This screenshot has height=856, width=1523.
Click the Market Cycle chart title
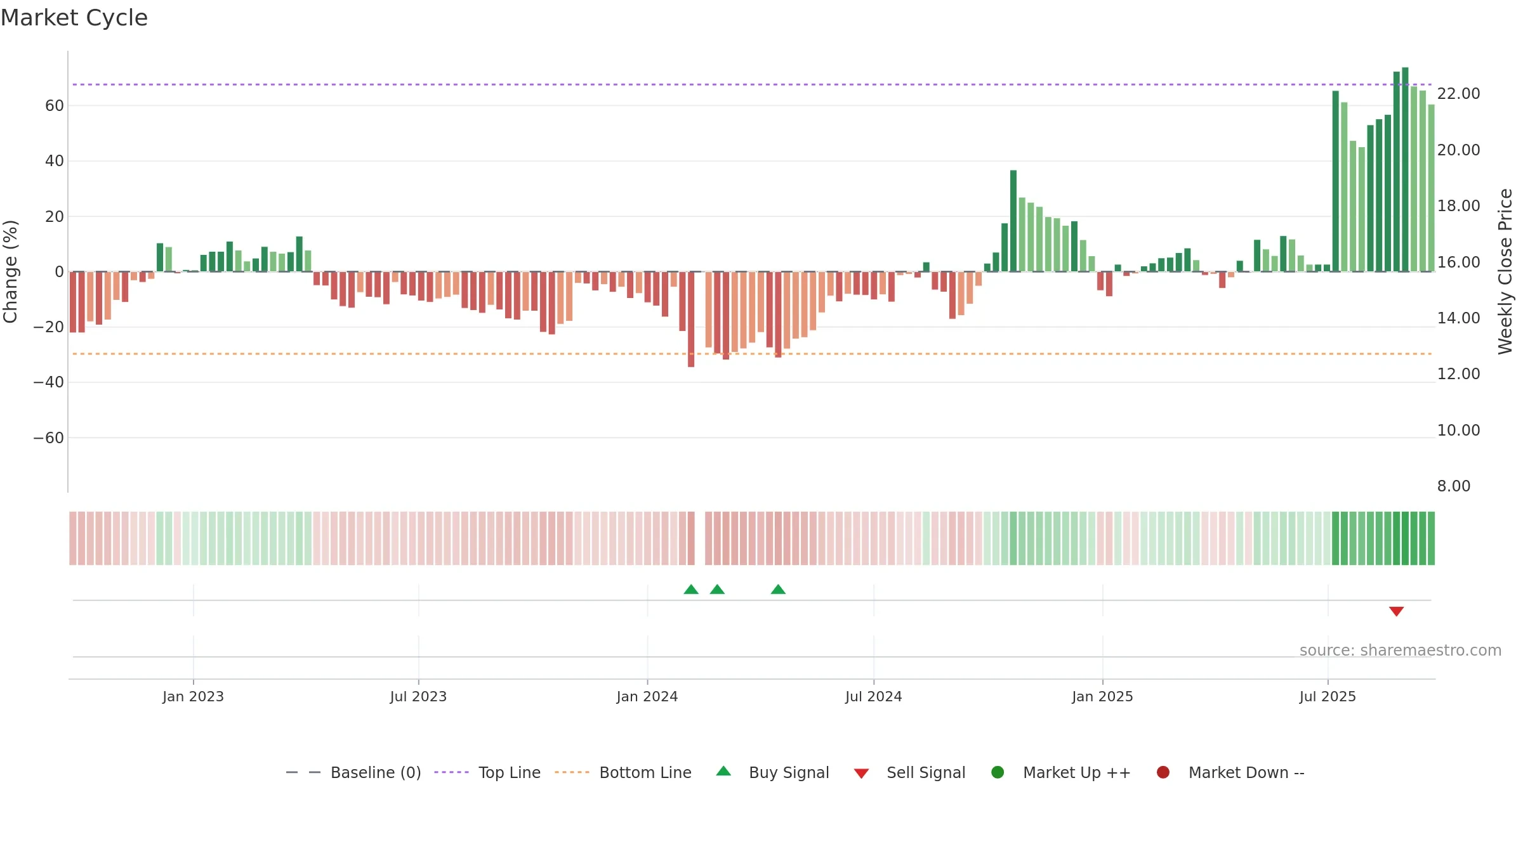[74, 18]
